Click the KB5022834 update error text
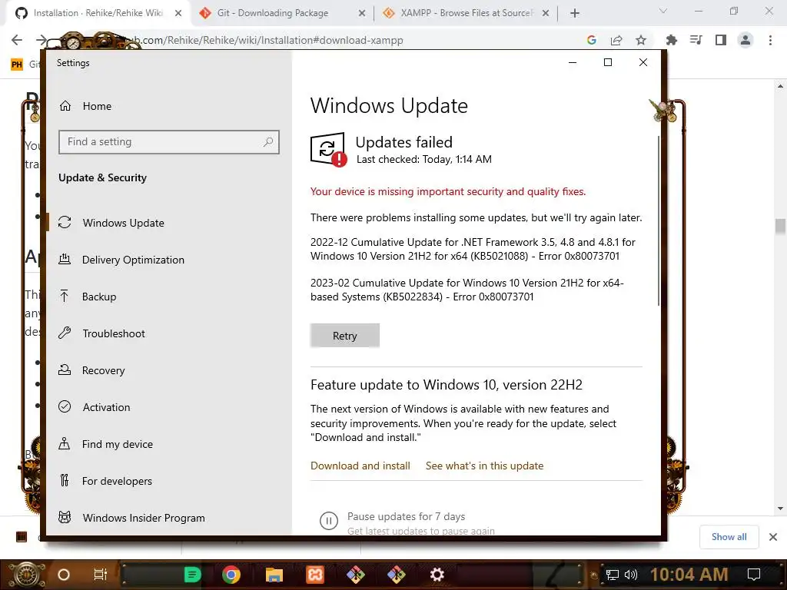 click(467, 290)
